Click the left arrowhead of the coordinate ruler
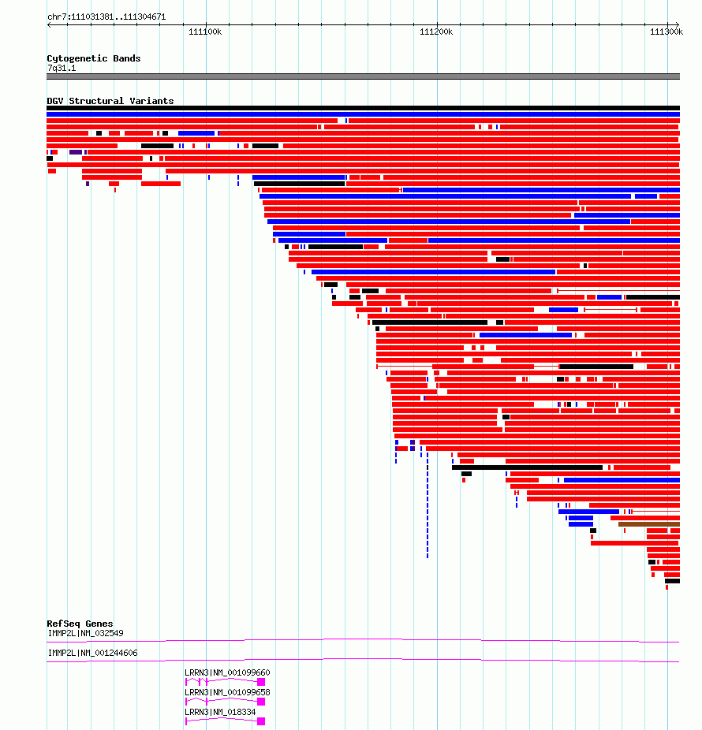Viewport: 702px width, 730px height. click(50, 24)
